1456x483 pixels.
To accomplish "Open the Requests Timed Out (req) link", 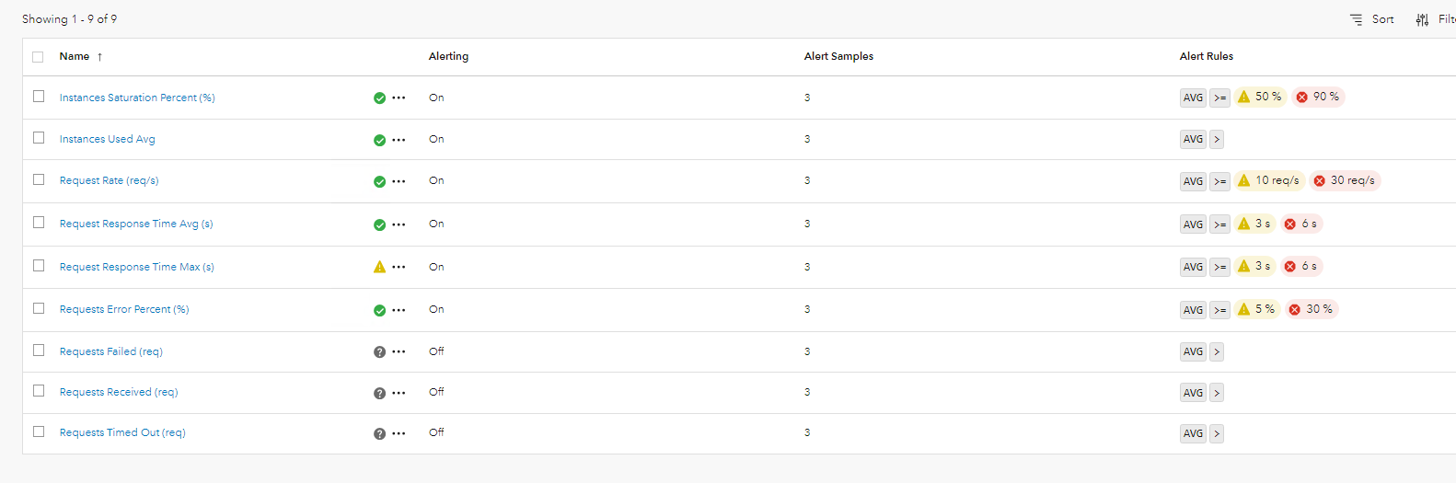I will 122,432.
